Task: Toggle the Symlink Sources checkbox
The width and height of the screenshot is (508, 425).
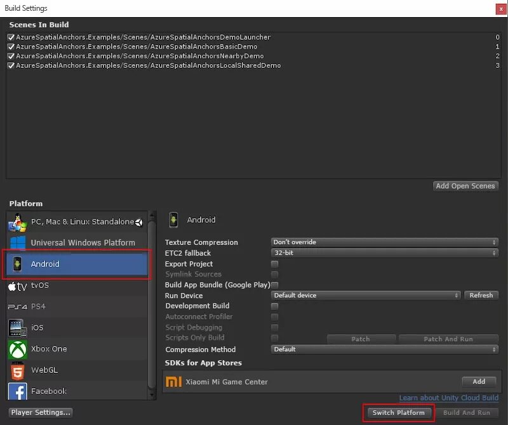Action: coord(274,275)
